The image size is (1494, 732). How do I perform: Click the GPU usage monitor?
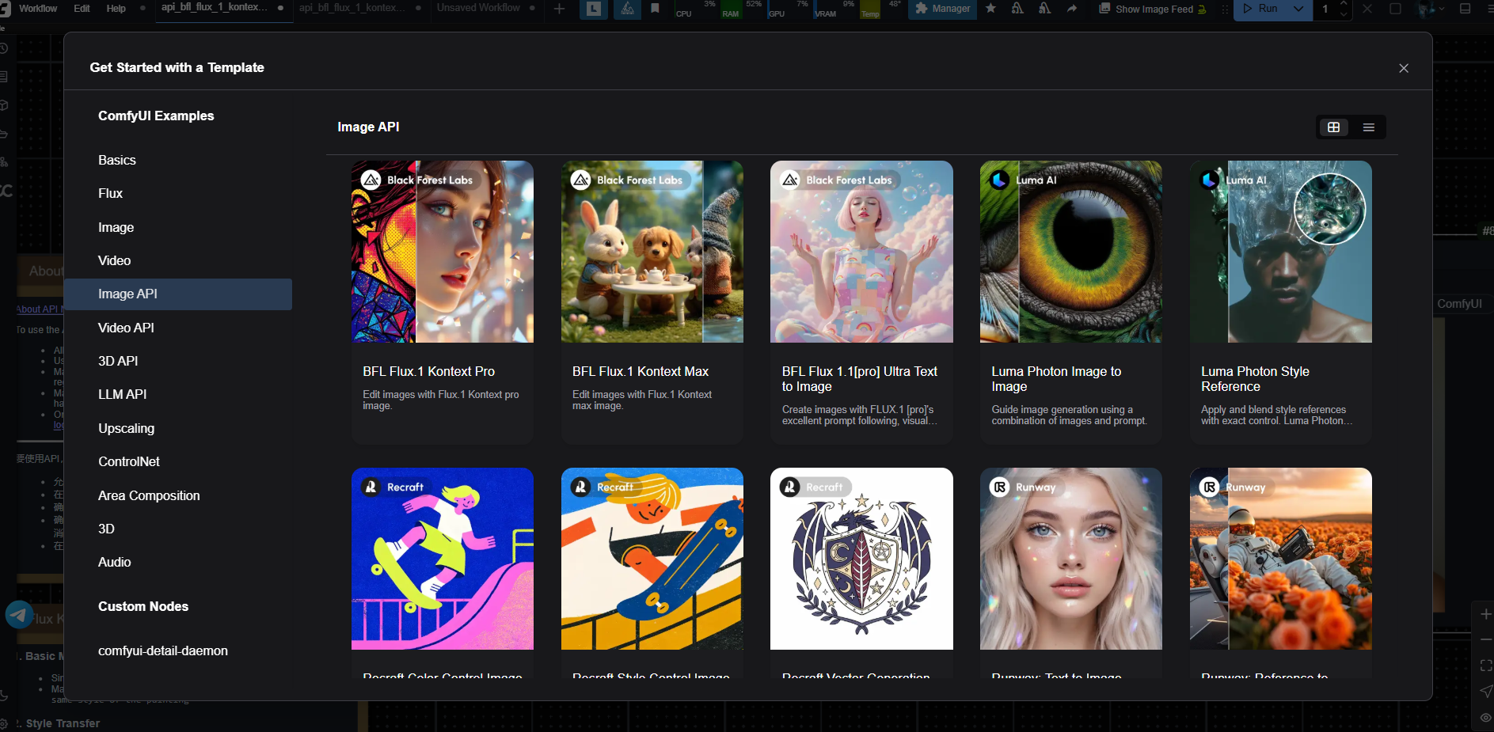[789, 9]
